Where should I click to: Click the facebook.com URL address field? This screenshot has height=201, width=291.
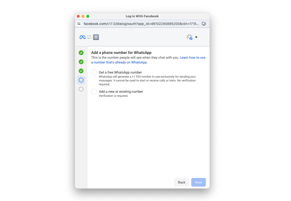coord(141,24)
